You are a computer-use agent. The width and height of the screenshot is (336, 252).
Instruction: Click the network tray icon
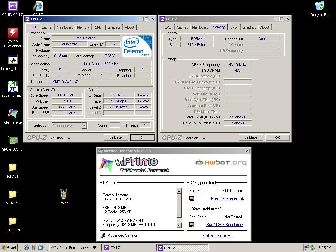click(x=306, y=248)
